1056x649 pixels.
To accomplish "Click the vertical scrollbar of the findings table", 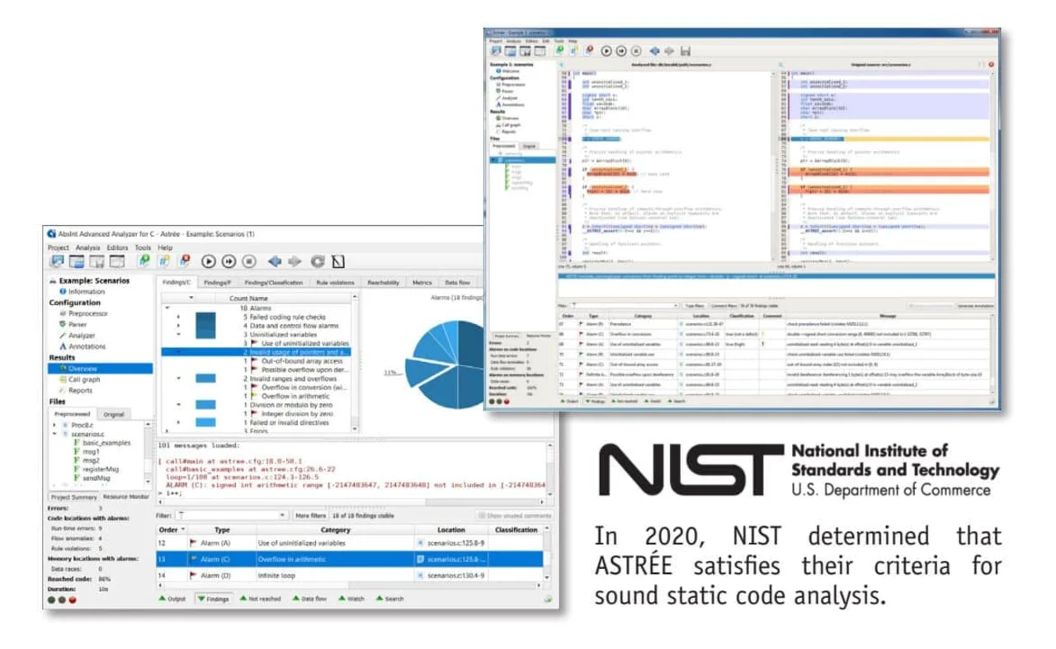I will pos(549,554).
